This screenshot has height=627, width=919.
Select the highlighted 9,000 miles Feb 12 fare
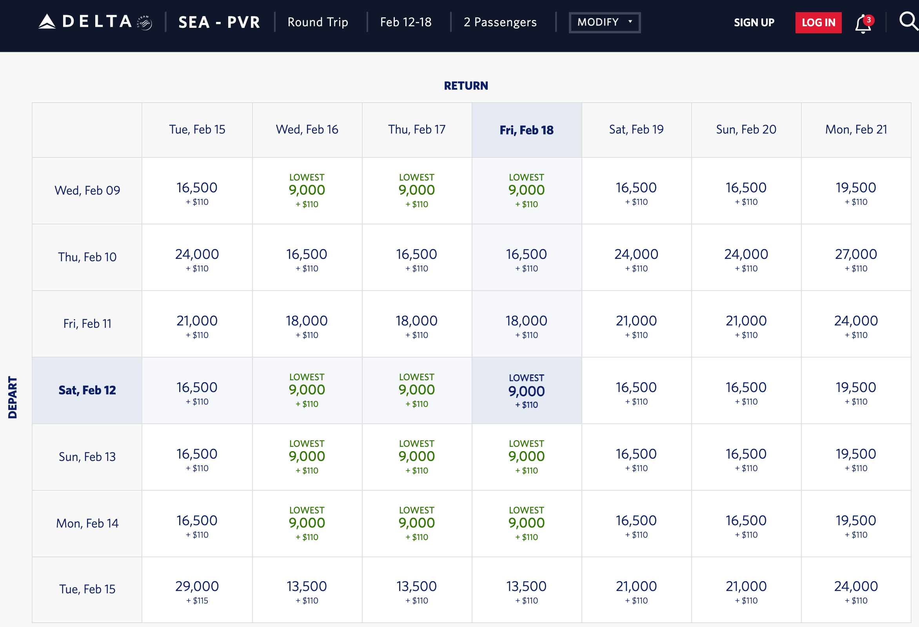pos(526,391)
